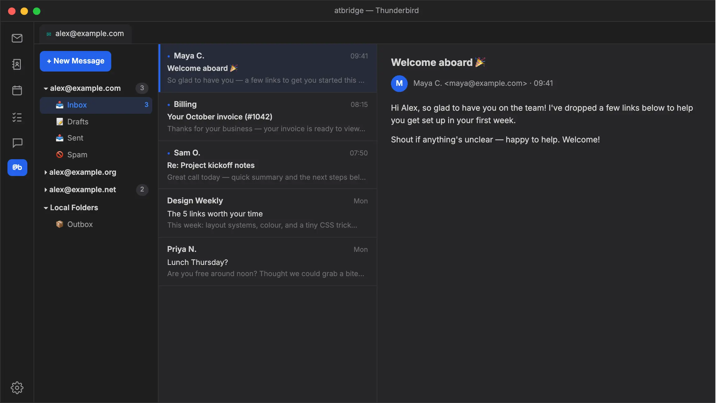Viewport: 716px width, 403px height.
Task: Click alex@example.net unread badge 2
Action: pos(142,189)
